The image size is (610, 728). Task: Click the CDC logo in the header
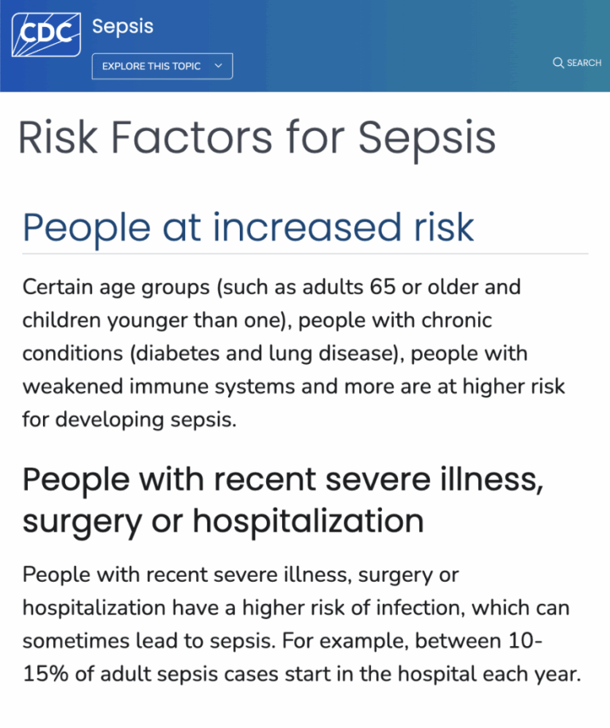[x=44, y=34]
